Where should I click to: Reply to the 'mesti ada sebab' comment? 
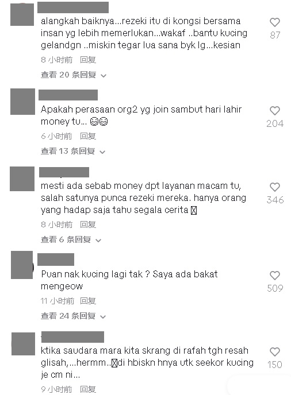(88, 224)
